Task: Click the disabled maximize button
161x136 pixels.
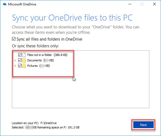Action: [x=142, y=4]
